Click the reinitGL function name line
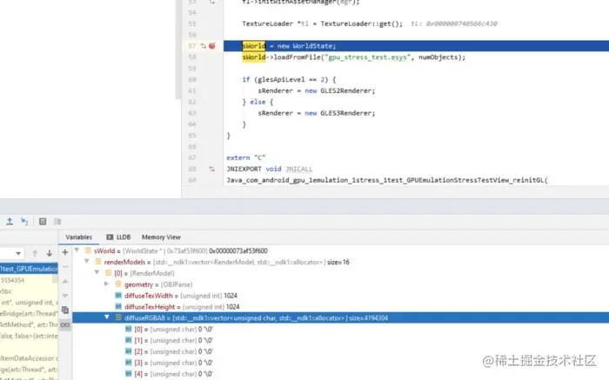The height and width of the screenshot is (380, 609). click(x=387, y=181)
